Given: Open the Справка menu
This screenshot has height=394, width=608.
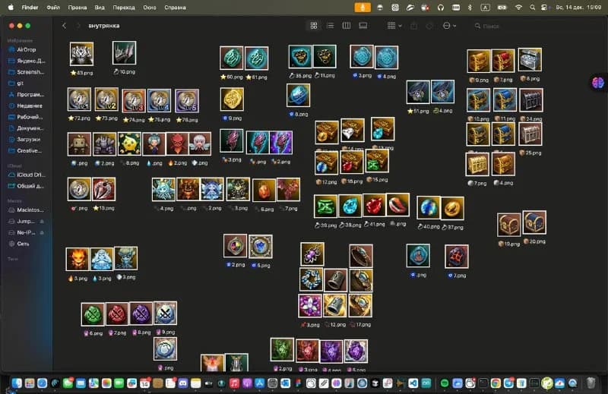Looking at the screenshot, I should tap(175, 8).
